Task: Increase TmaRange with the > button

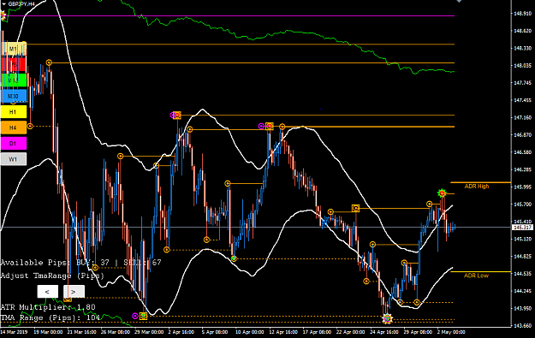Action: pyautogui.click(x=74, y=292)
